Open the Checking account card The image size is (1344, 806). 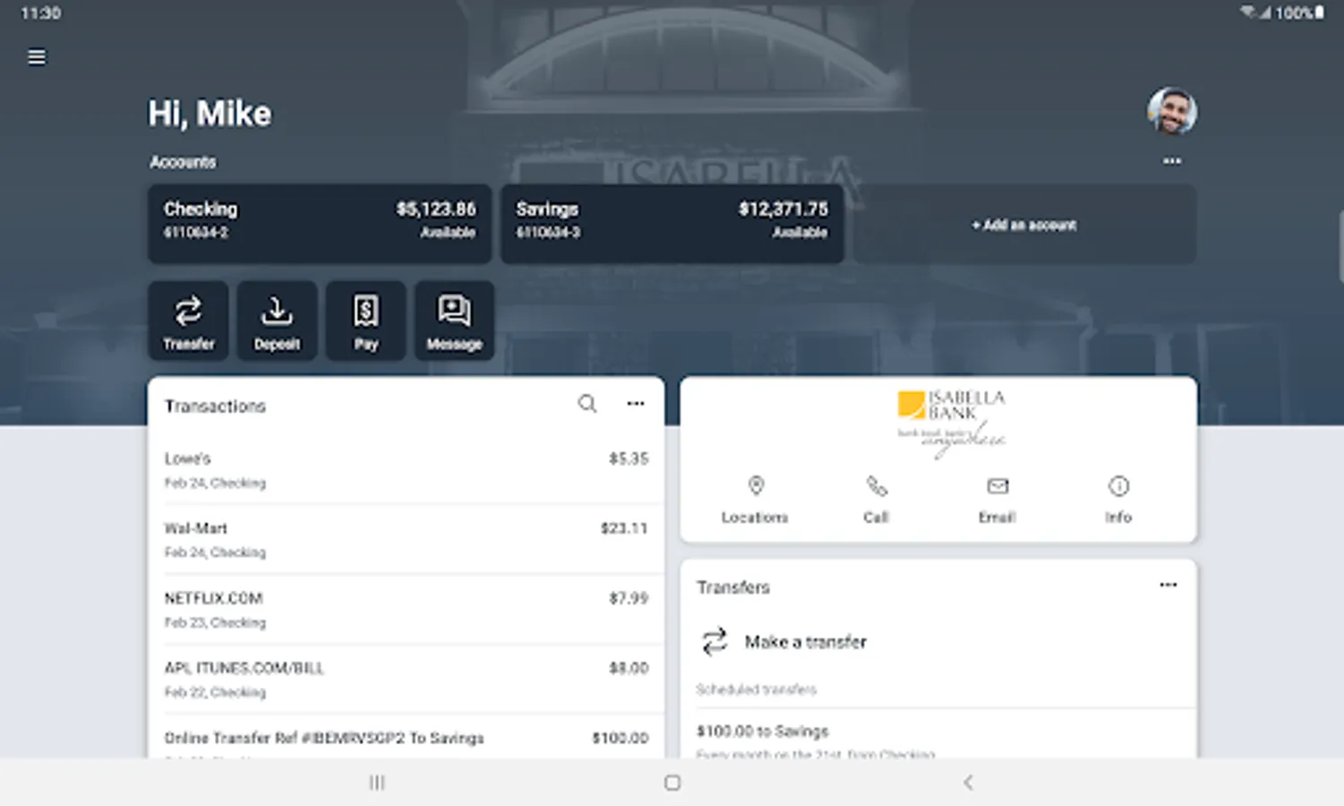320,224
